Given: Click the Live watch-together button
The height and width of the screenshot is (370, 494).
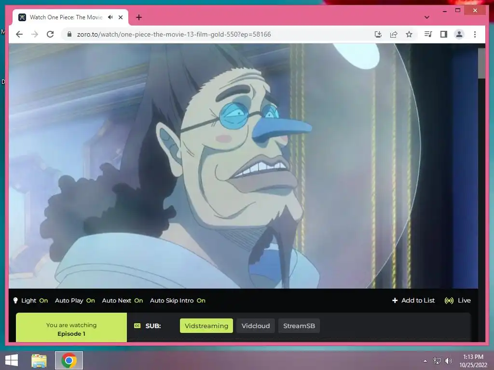Looking at the screenshot, I should pyautogui.click(x=457, y=301).
